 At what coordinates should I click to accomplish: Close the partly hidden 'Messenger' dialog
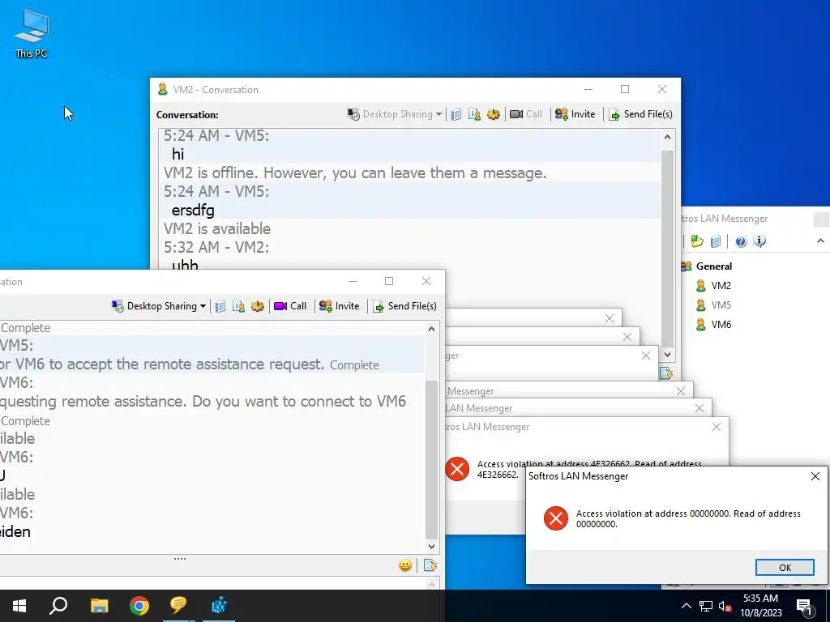pyautogui.click(x=681, y=391)
